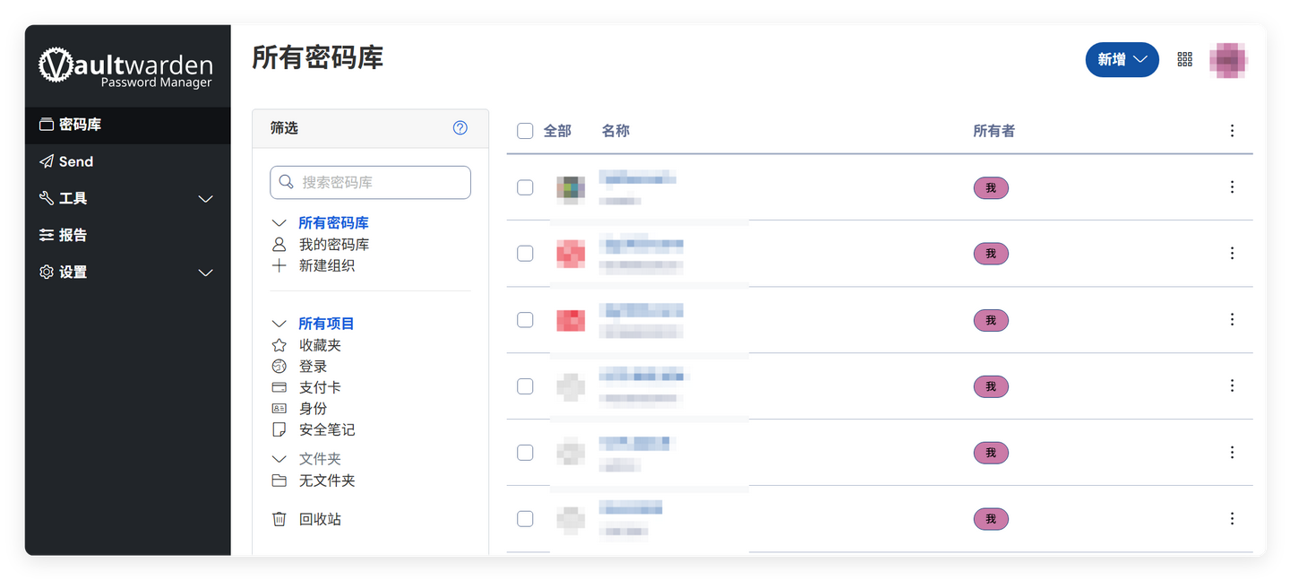
Task: Click the help icon in the 筛选 panel
Action: tap(460, 128)
